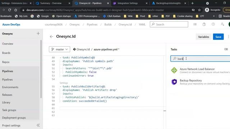Show more bookmarks chevron
This screenshot has height=129, width=230.
click(214, 16)
